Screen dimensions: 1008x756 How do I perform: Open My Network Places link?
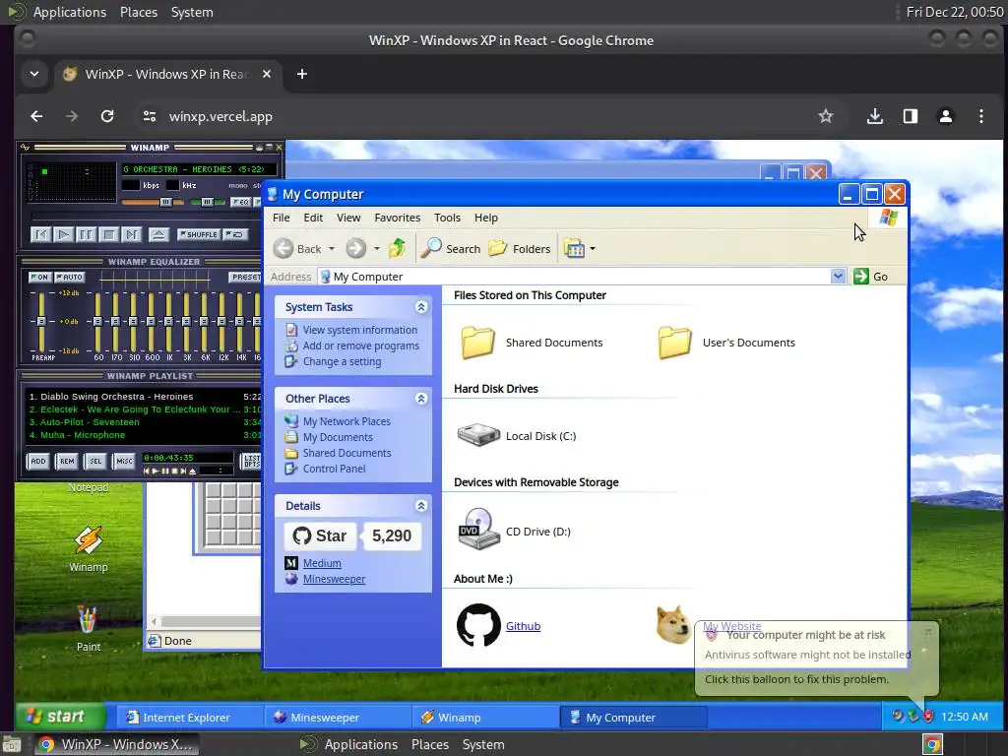pos(346,421)
